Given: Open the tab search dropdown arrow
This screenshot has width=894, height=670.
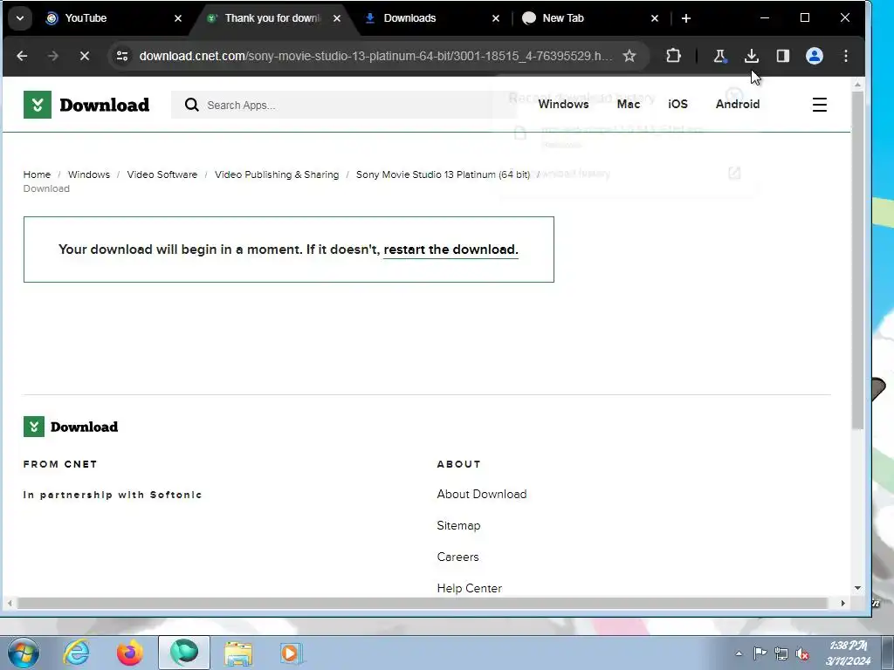Looking at the screenshot, I should pos(20,18).
